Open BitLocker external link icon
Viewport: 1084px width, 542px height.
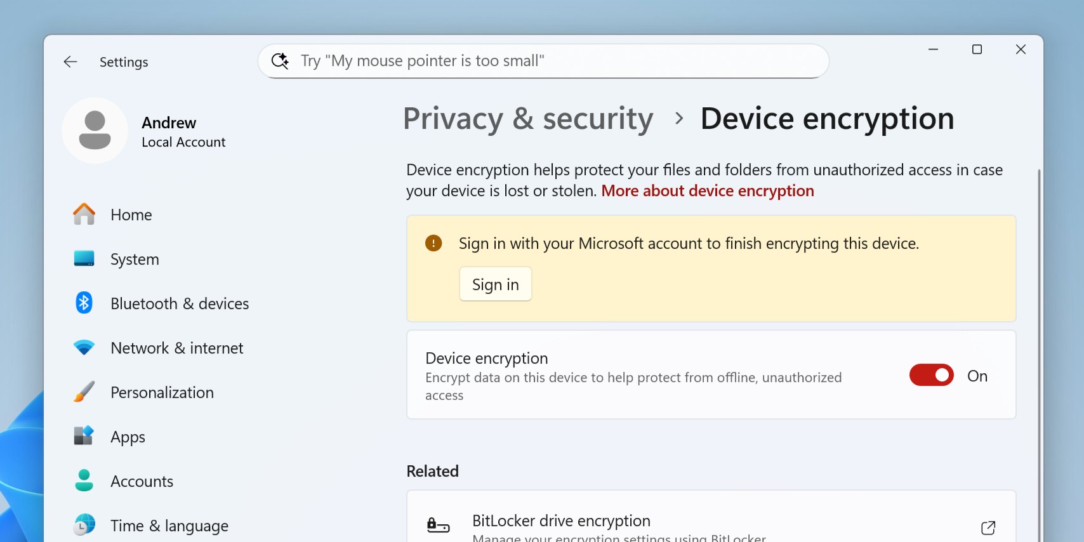coord(988,527)
